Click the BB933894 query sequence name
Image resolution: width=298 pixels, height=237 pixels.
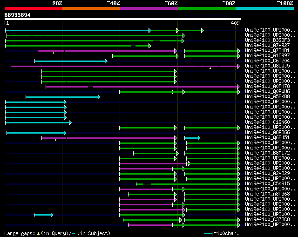pos(18,15)
